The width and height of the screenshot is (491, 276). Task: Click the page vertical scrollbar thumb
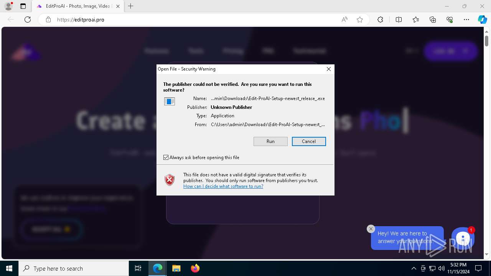(x=486, y=40)
